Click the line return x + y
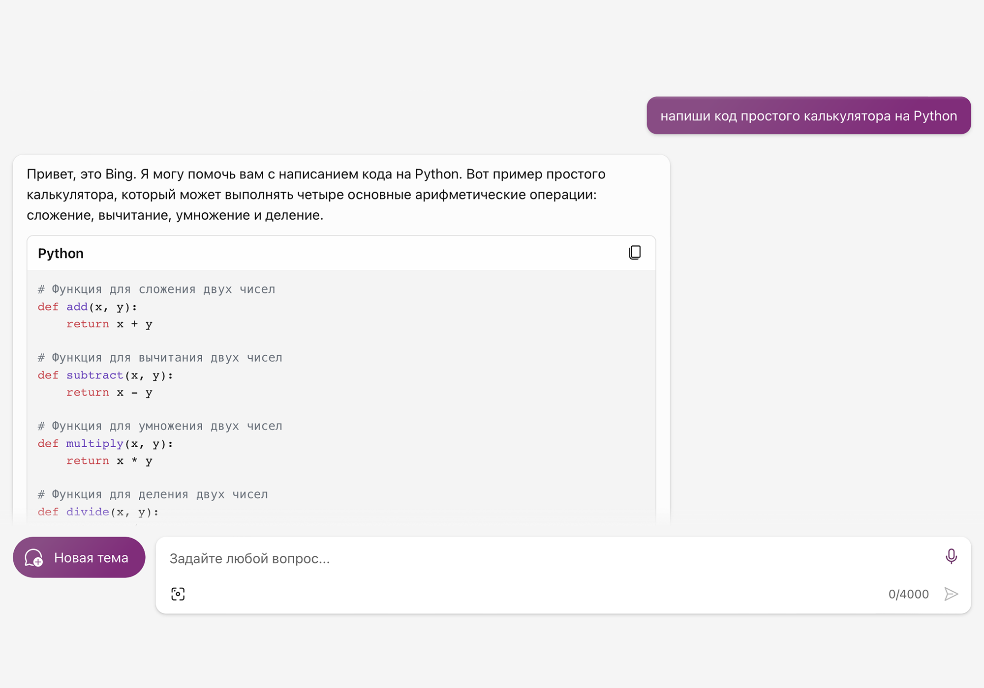 point(109,324)
